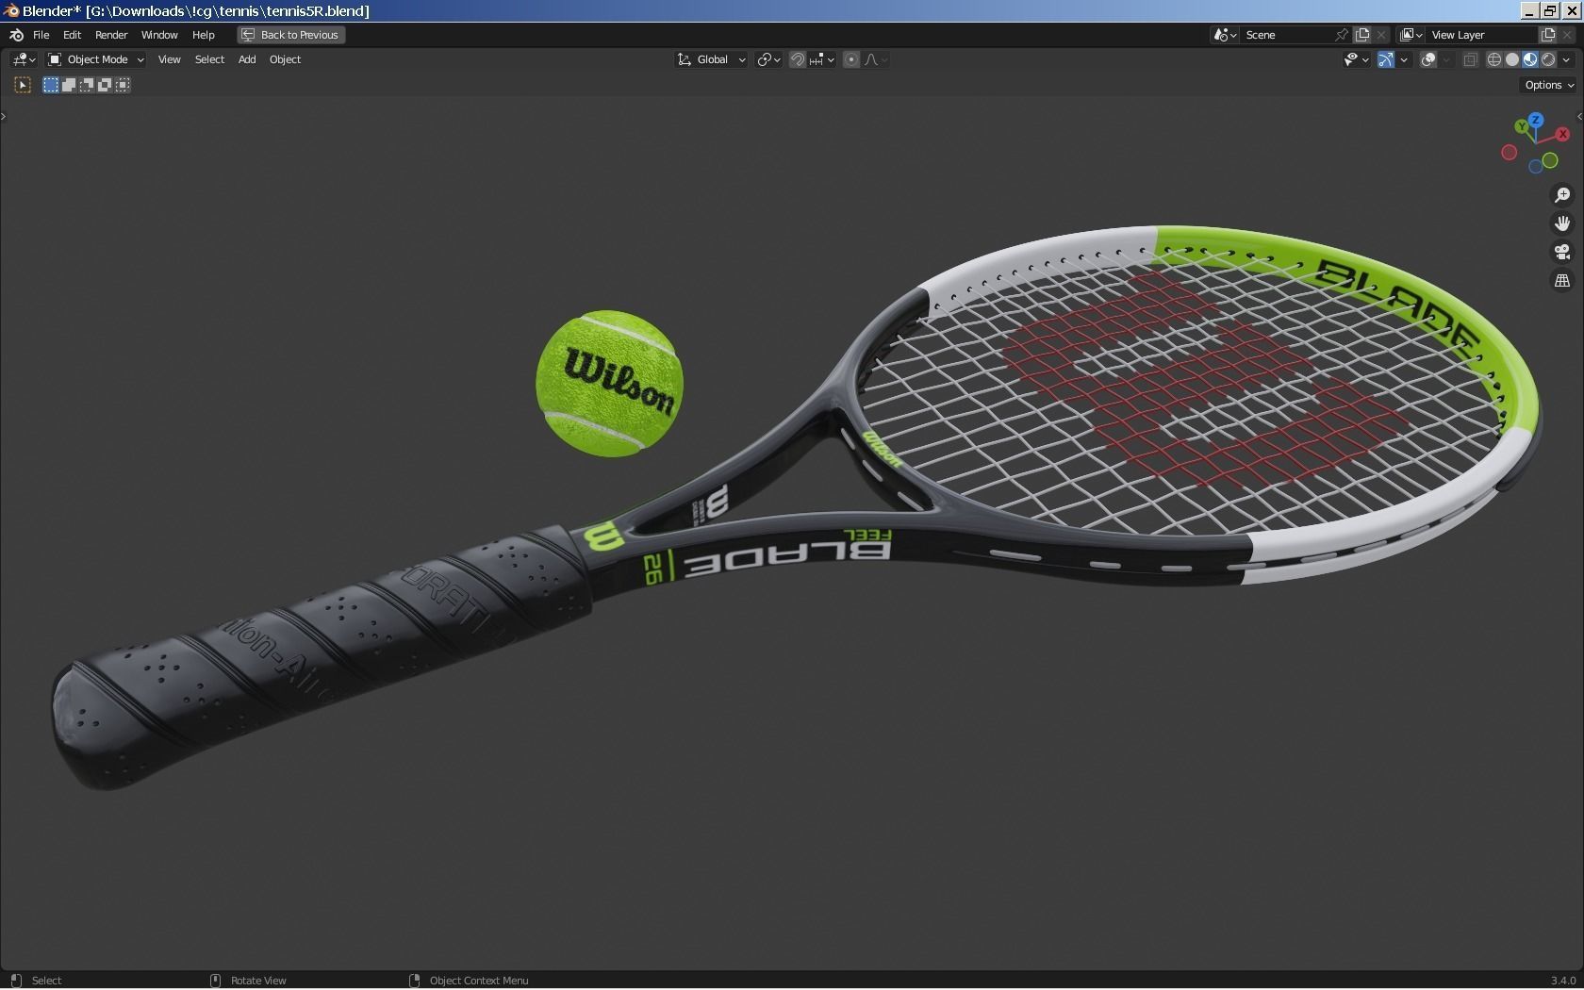The image size is (1584, 990).
Task: Toggle perspective/orthographic grid icon
Action: (x=1562, y=281)
